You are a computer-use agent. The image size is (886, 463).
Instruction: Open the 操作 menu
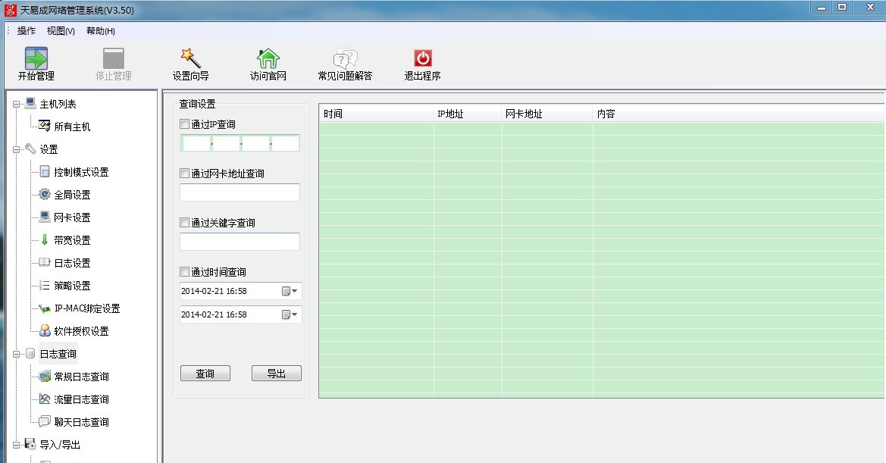(x=25, y=31)
